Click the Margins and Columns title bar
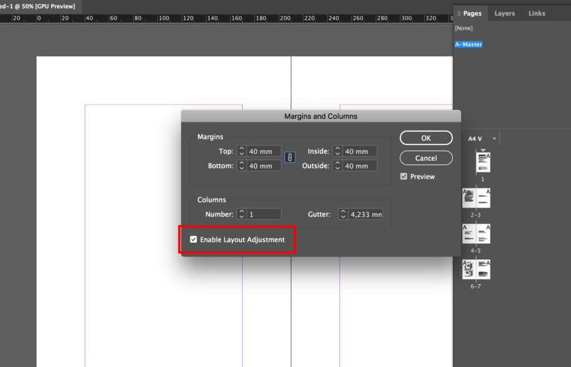Screen dimensions: 571x367 tap(321, 116)
